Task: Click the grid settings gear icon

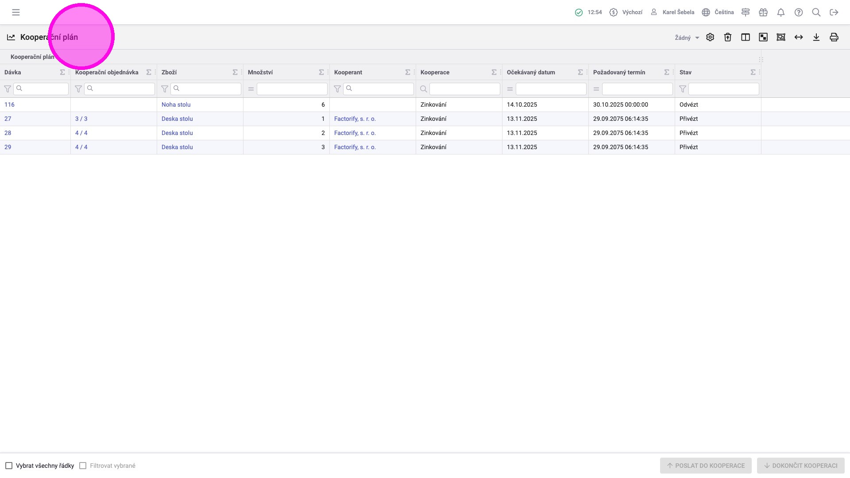Action: click(x=710, y=37)
